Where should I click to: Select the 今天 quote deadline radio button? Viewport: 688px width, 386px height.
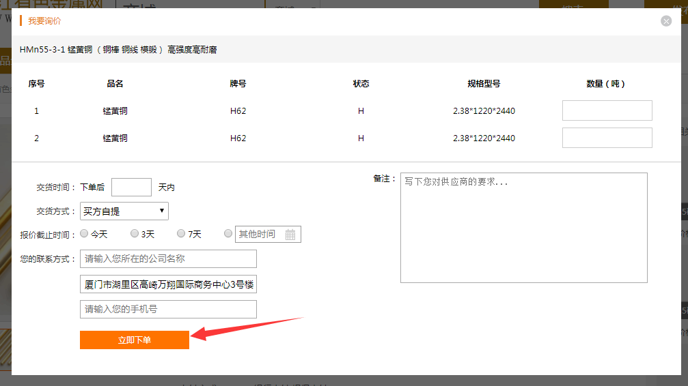tap(84, 233)
